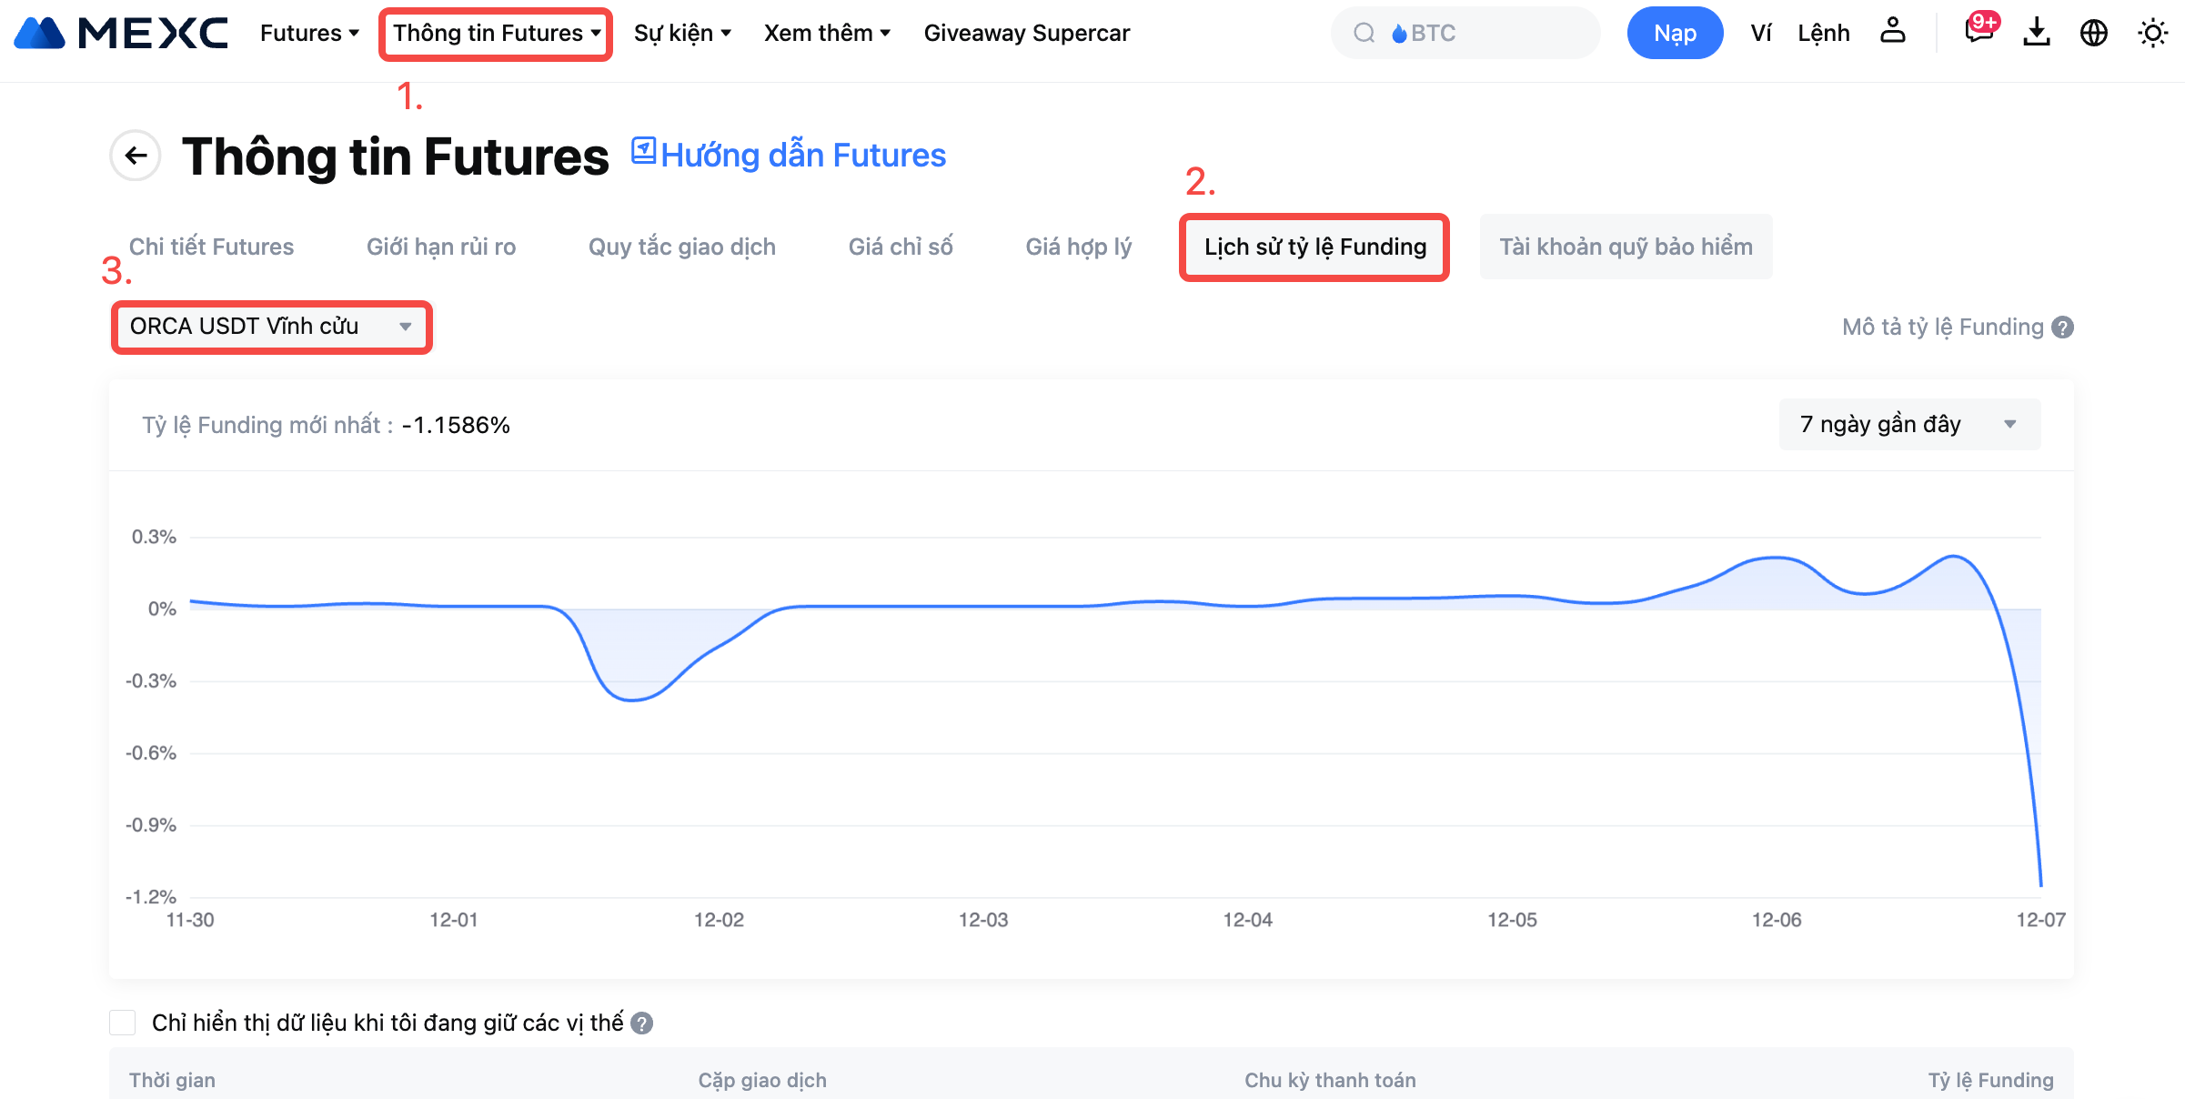This screenshot has width=2185, height=1099.
Task: Enable showing data only for held positions
Action: pyautogui.click(x=123, y=1023)
